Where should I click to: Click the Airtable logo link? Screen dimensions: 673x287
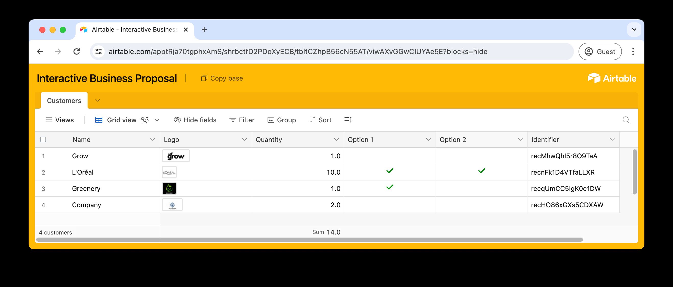(613, 78)
